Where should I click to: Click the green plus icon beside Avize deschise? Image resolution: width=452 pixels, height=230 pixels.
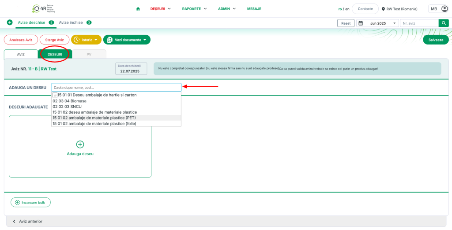click(x=10, y=22)
